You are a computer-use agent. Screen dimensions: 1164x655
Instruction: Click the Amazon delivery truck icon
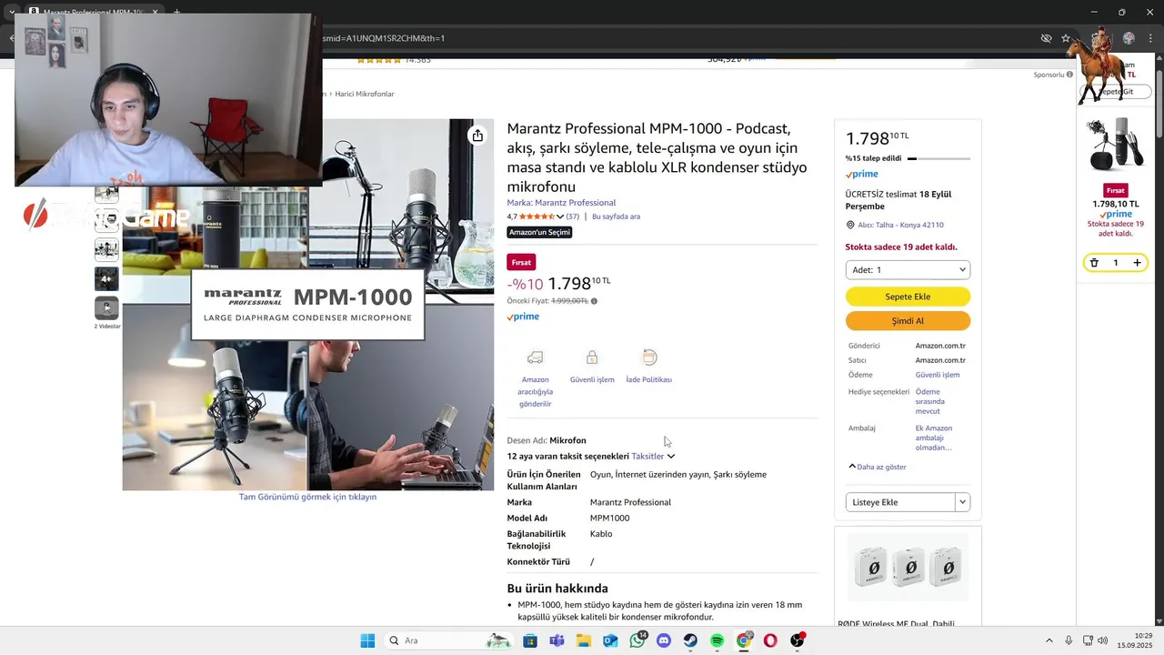point(535,358)
